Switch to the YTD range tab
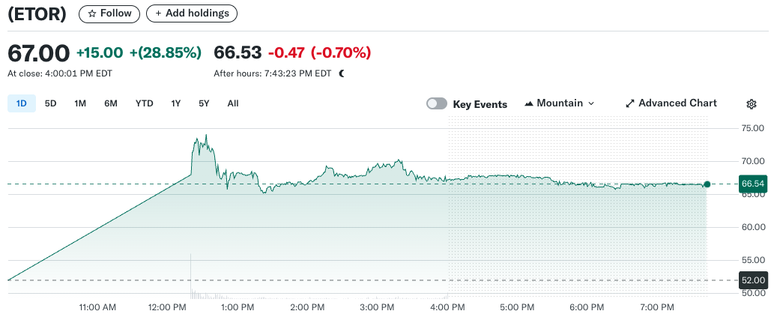The height and width of the screenshot is (317, 774). 145,103
